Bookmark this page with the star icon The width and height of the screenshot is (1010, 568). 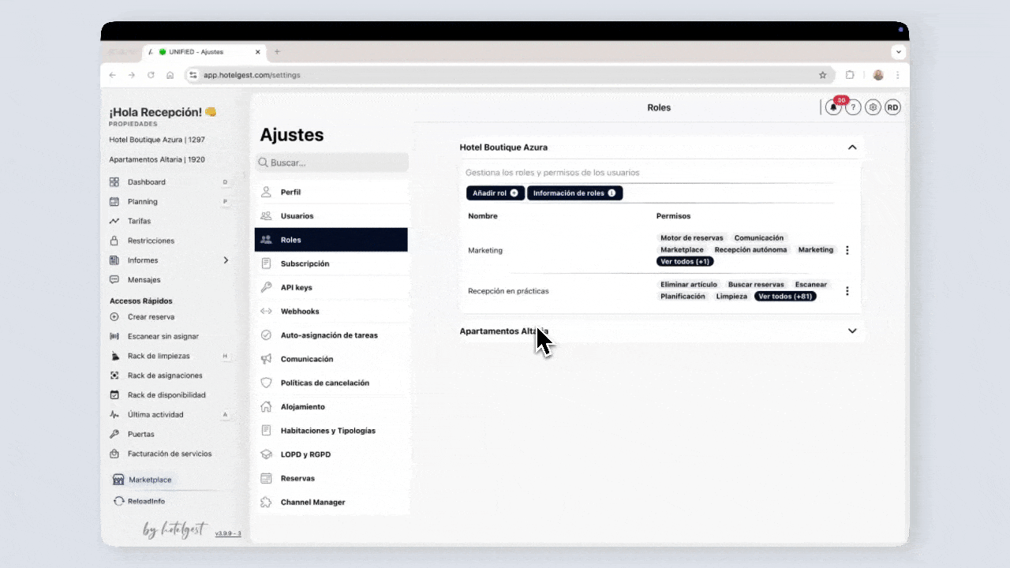tap(822, 75)
